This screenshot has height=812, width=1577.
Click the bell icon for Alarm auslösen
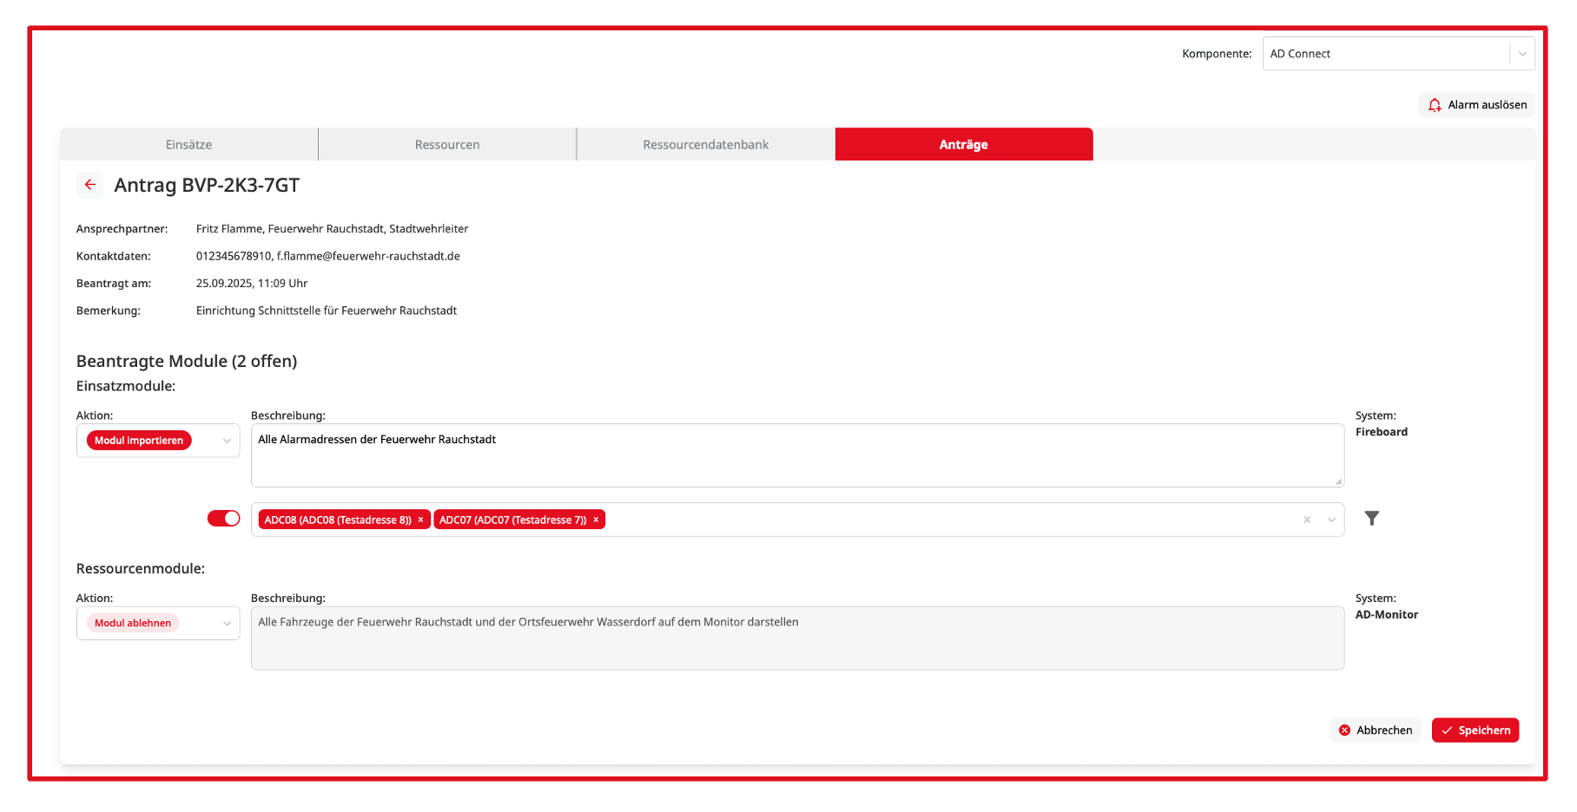pos(1435,105)
